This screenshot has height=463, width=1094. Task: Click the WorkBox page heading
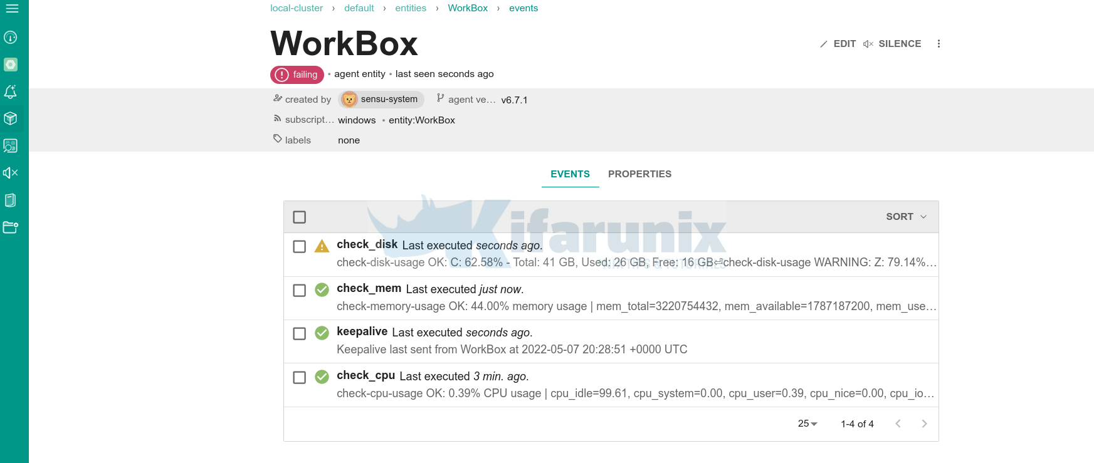tap(344, 44)
